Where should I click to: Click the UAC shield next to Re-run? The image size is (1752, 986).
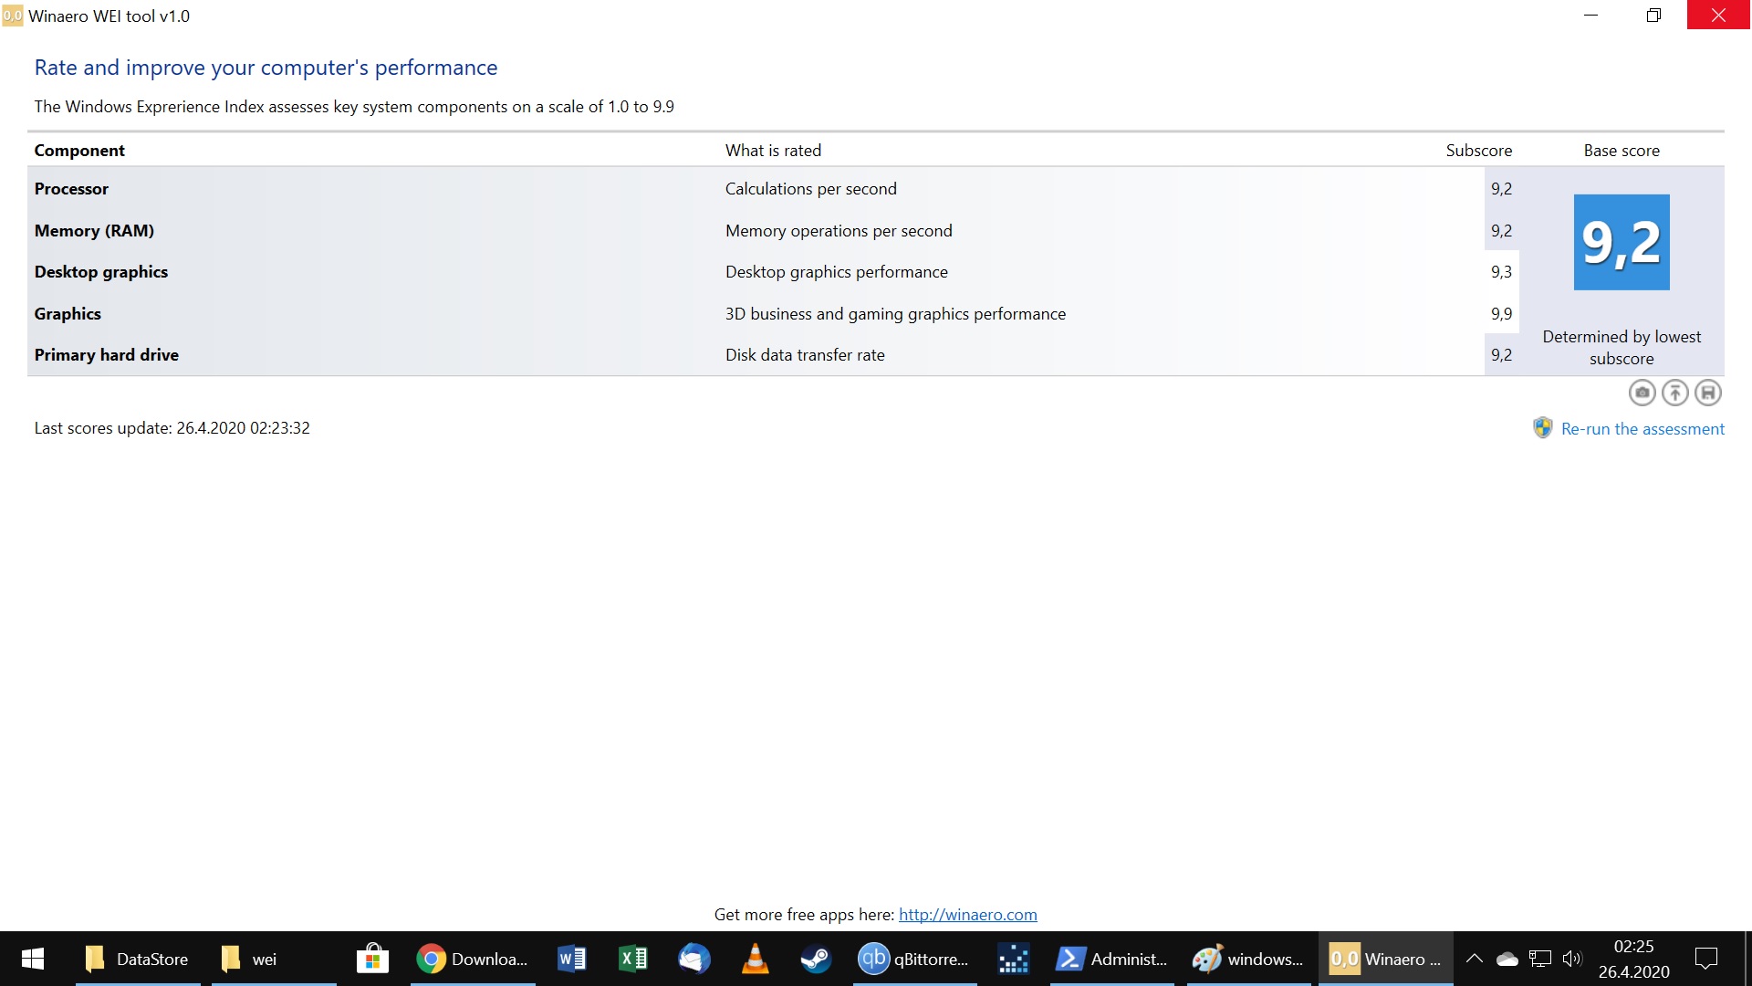(x=1542, y=427)
